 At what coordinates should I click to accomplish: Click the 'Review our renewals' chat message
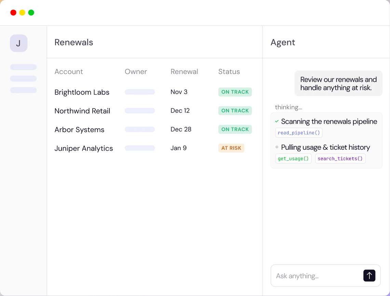(x=338, y=83)
